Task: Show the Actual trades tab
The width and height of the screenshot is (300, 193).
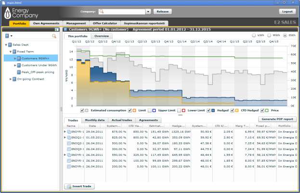Action: coord(122,120)
